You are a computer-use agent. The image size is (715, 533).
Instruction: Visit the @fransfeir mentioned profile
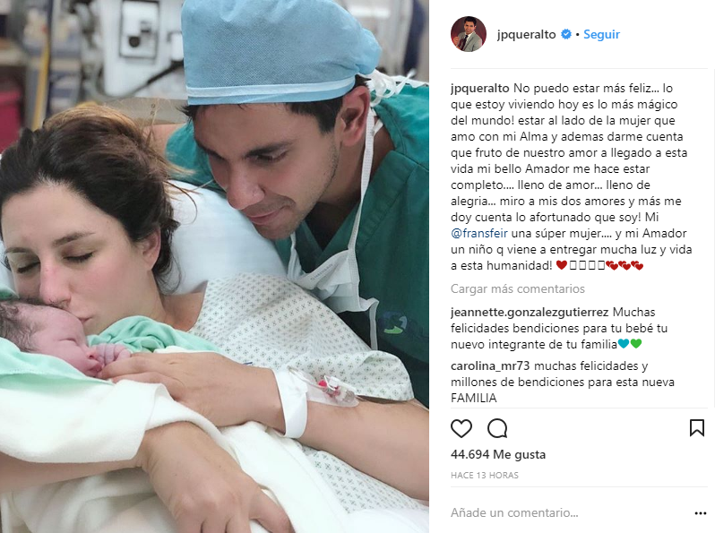tap(479, 234)
